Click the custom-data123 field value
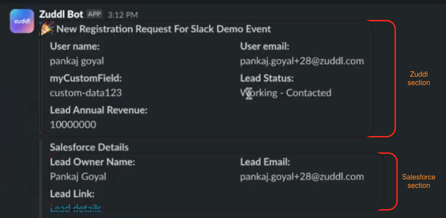 pos(86,93)
